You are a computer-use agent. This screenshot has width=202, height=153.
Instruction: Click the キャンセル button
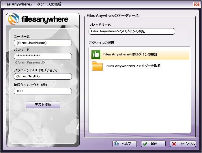183,144
